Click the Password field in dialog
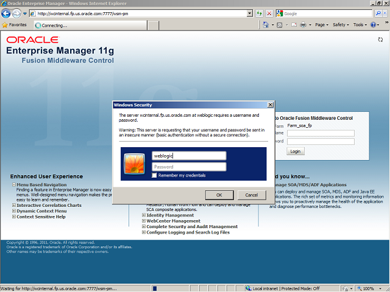Viewport: 390px width, 292px height. 189,167
